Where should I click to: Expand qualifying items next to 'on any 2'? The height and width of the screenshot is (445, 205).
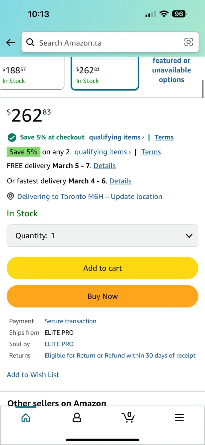tap(129, 152)
